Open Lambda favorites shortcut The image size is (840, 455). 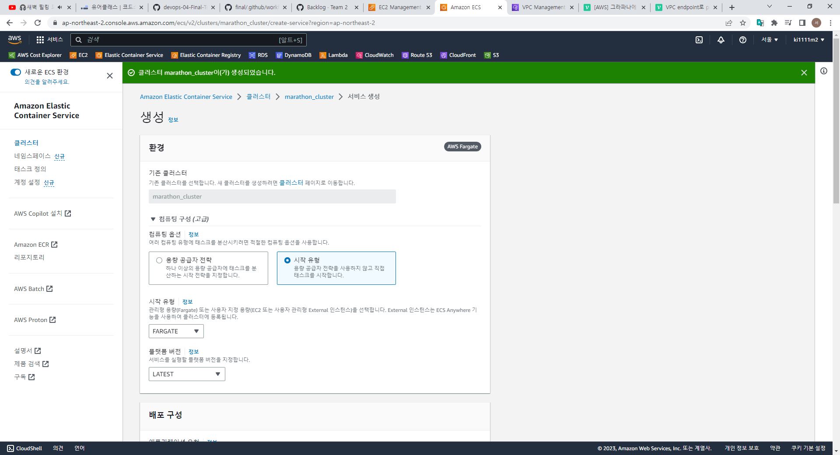click(333, 55)
